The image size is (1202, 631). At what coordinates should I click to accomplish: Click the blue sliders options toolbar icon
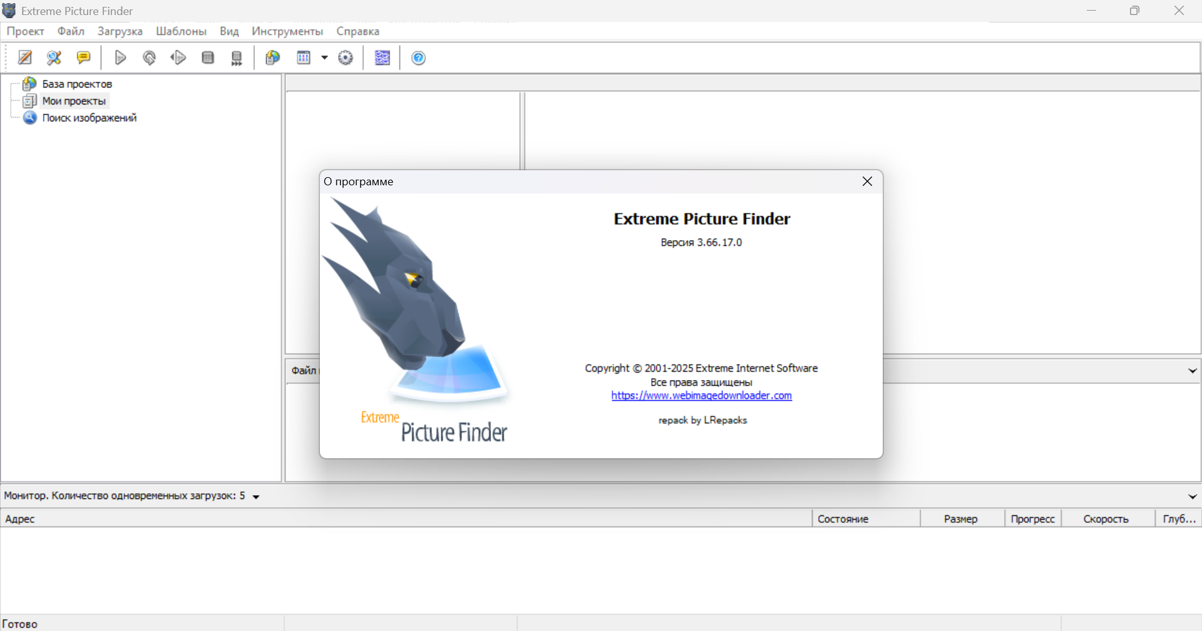(382, 58)
